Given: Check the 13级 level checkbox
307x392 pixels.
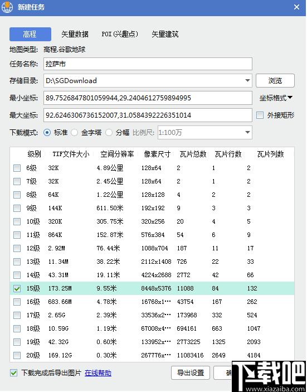Looking at the screenshot, I should pyautogui.click(x=17, y=262).
